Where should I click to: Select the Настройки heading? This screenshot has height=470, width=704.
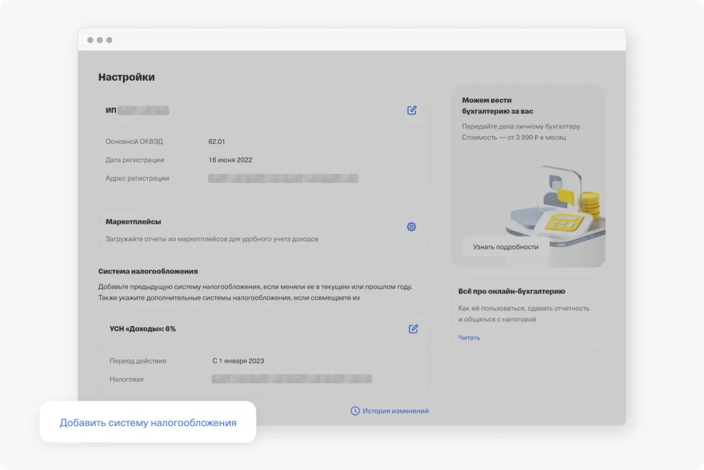click(x=127, y=77)
